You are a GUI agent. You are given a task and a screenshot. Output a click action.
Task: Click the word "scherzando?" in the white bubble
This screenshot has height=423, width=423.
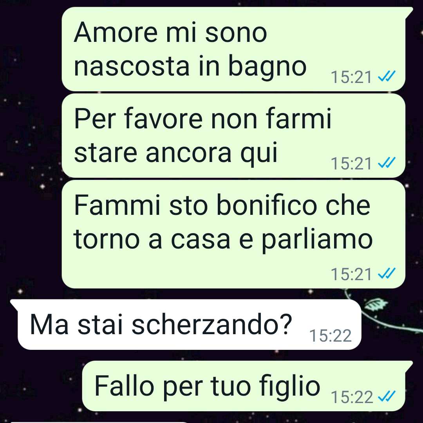pyautogui.click(x=212, y=324)
